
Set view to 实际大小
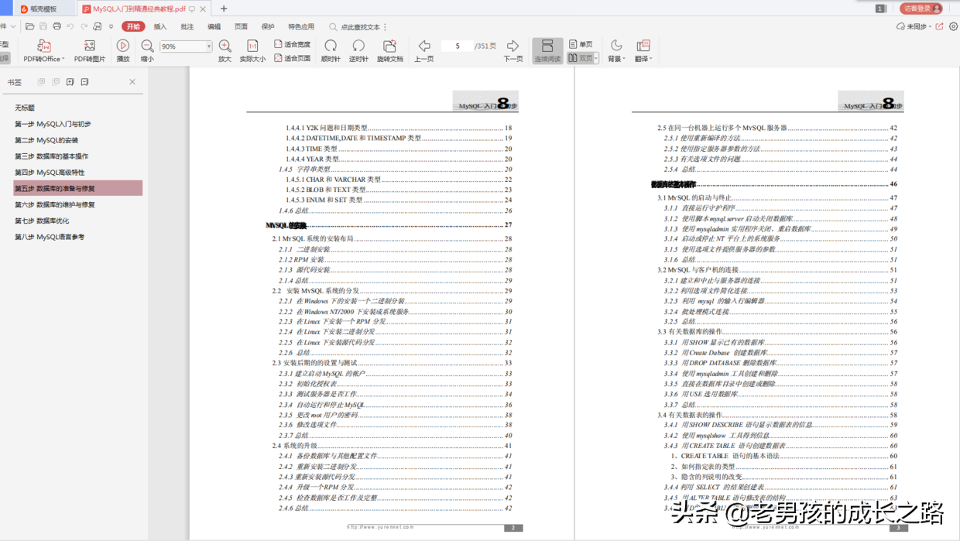(252, 51)
